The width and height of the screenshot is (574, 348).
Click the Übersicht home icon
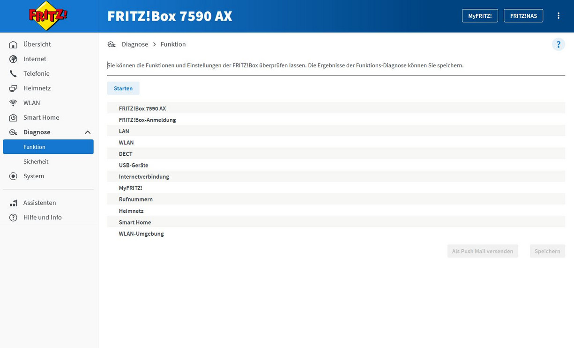(x=14, y=44)
